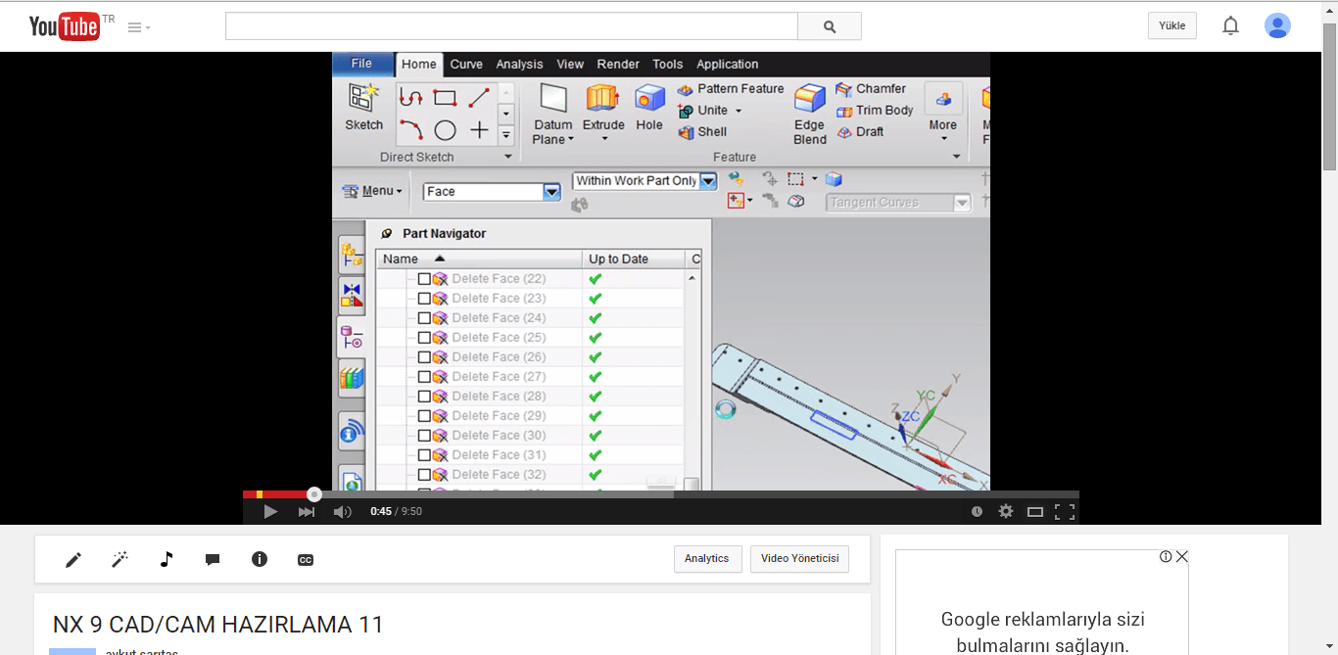Toggle checkbox for Delete Face (24)
Viewport: 1338px width, 655px height.
[x=424, y=318]
